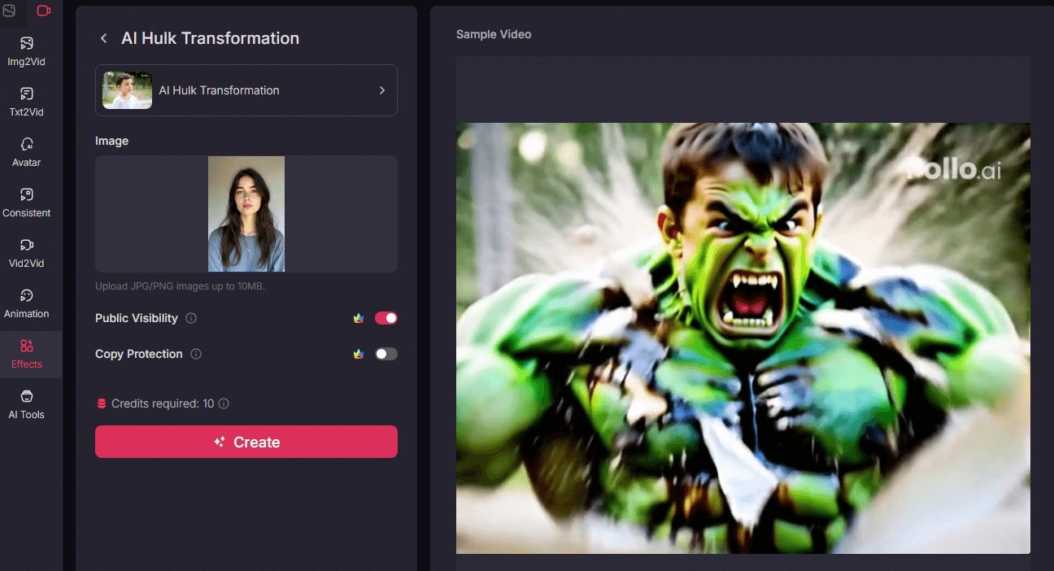
Task: Click the uploaded image in the Image area
Action: point(246,213)
